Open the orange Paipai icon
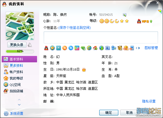Screen dimensions: 163x118 65,48
